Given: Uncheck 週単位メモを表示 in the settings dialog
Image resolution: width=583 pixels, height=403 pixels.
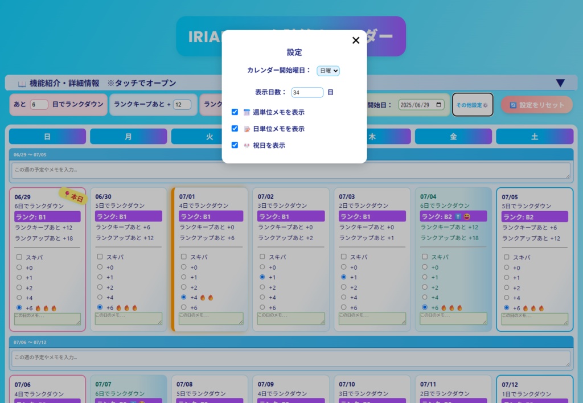Looking at the screenshot, I should click(235, 112).
